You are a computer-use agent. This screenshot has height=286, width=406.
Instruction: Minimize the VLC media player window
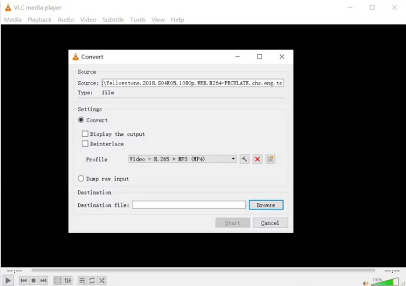pyautogui.click(x=350, y=8)
